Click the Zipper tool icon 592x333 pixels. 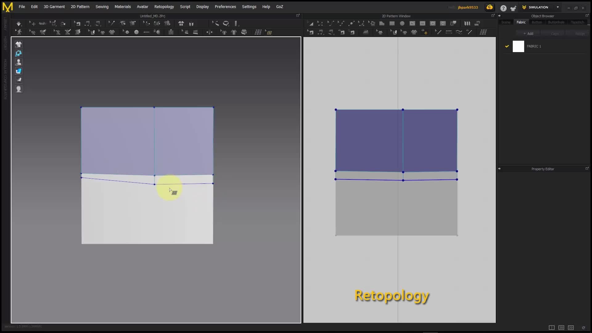click(x=171, y=32)
